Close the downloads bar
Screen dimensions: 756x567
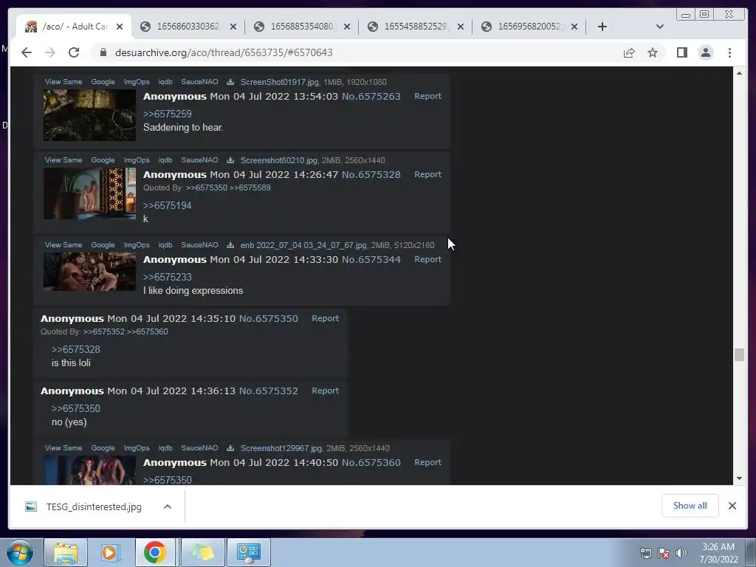point(732,506)
